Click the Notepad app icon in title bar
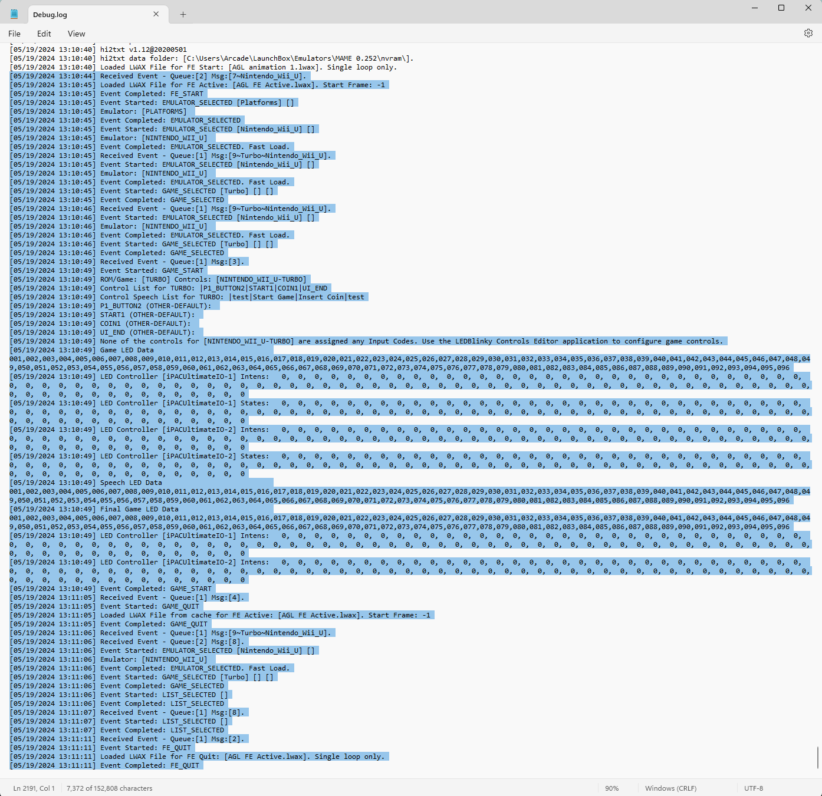 [x=14, y=14]
